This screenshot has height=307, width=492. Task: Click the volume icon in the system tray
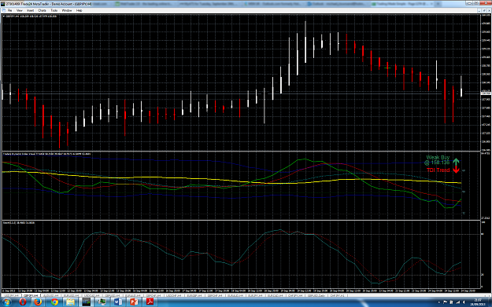pyautogui.click(x=464, y=302)
